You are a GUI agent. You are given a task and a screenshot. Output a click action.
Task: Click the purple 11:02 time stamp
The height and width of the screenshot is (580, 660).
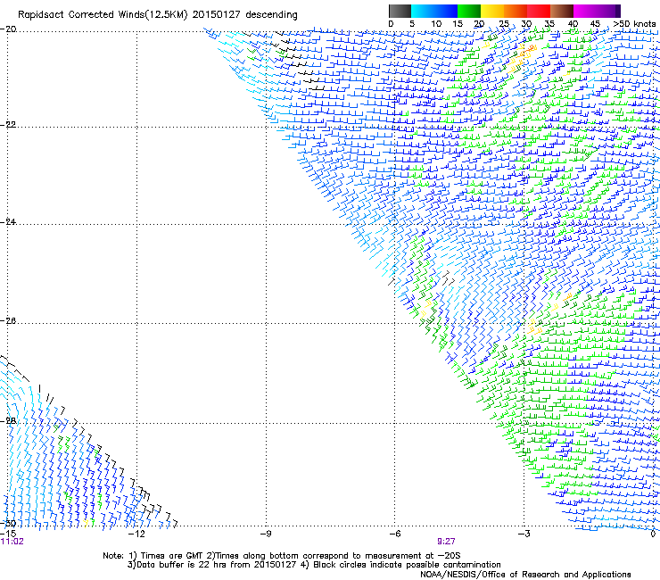12,542
